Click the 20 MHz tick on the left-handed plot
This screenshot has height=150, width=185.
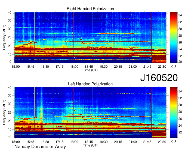point(10,121)
